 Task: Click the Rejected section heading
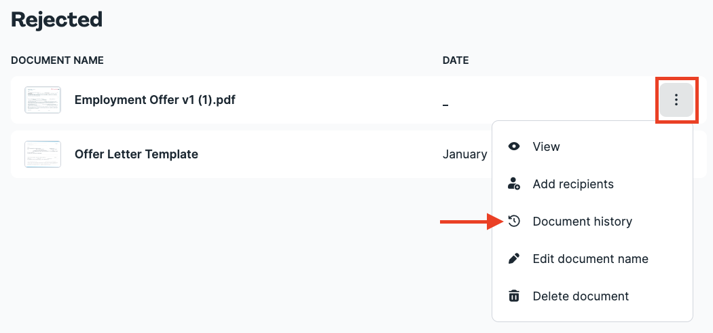56,19
